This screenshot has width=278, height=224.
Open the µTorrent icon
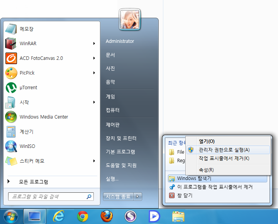11,88
